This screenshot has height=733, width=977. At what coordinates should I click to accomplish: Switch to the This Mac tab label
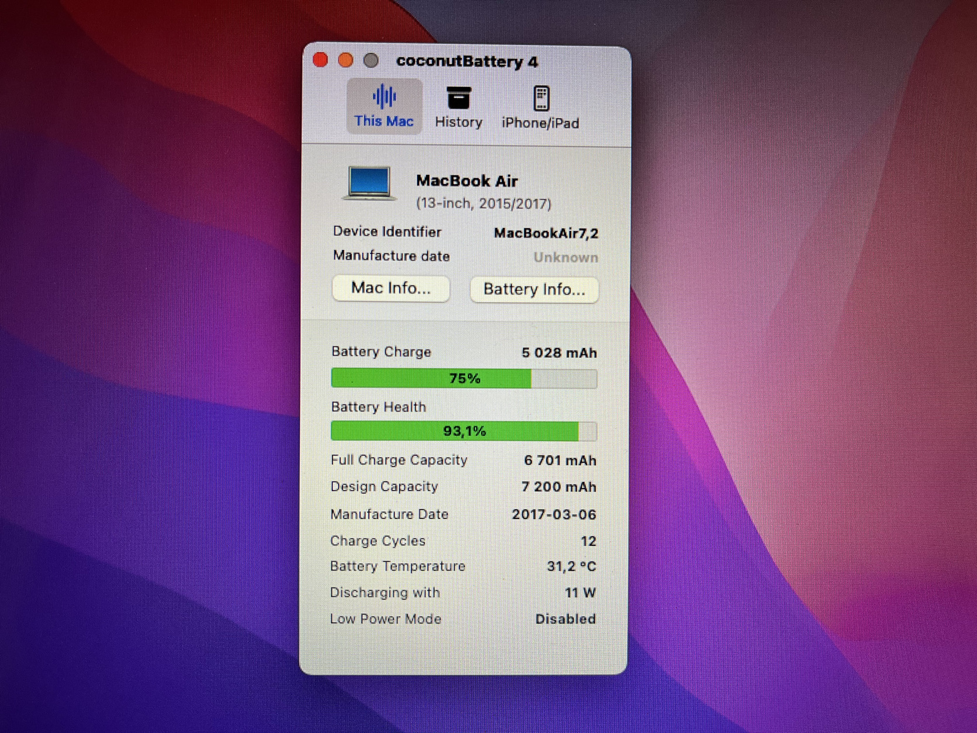(384, 121)
